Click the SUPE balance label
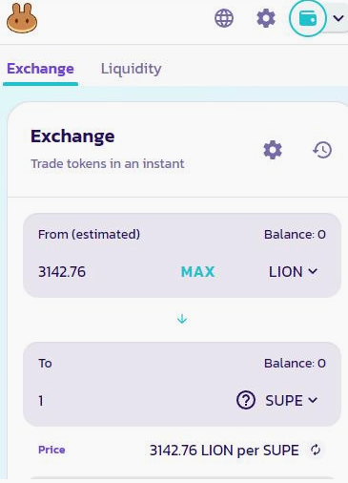348x483 pixels. pos(295,364)
